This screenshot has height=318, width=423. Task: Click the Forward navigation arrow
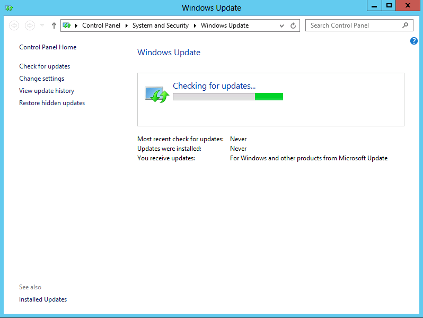click(x=30, y=25)
